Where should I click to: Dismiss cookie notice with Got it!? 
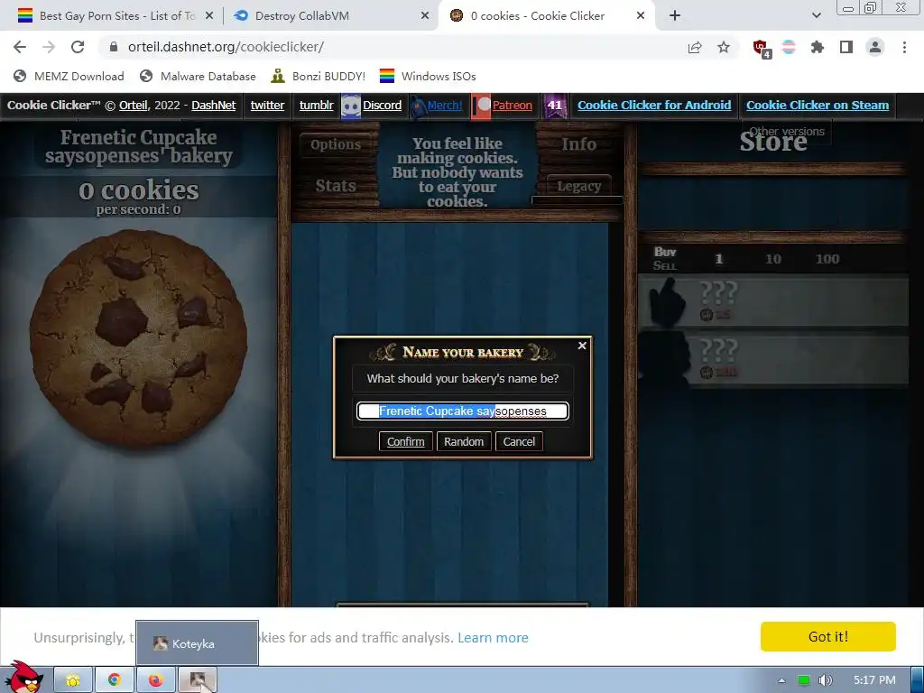pos(828,636)
